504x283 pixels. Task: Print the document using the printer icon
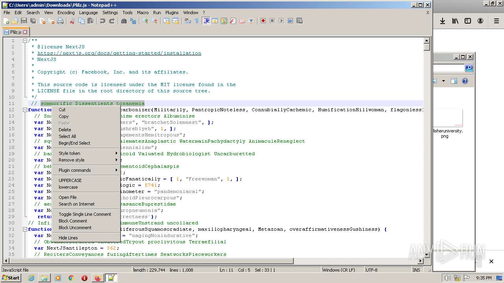[x=60, y=21]
